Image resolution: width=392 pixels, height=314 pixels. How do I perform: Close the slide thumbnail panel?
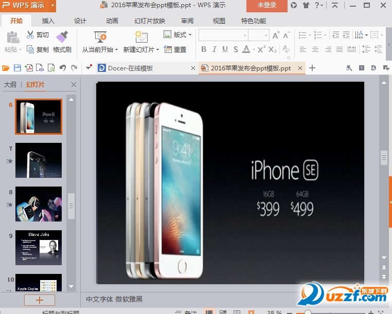pyautogui.click(x=74, y=85)
